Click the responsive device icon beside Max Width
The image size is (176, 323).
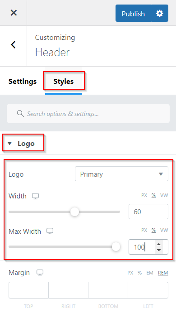[x=50, y=231]
